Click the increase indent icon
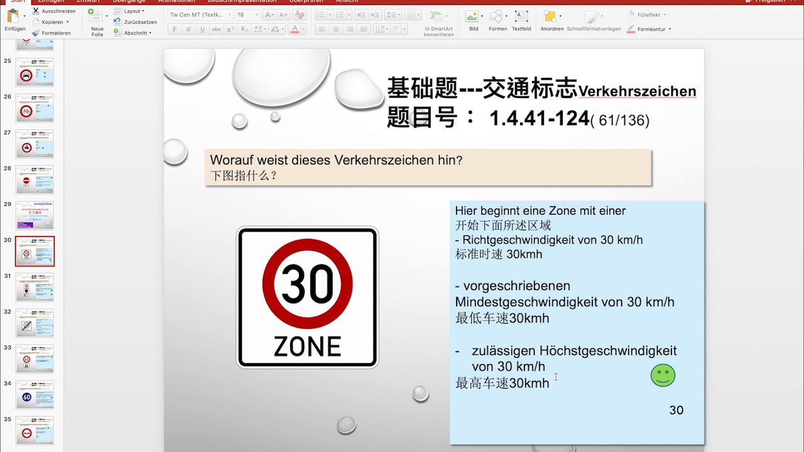The image size is (804, 452). pos(374,14)
